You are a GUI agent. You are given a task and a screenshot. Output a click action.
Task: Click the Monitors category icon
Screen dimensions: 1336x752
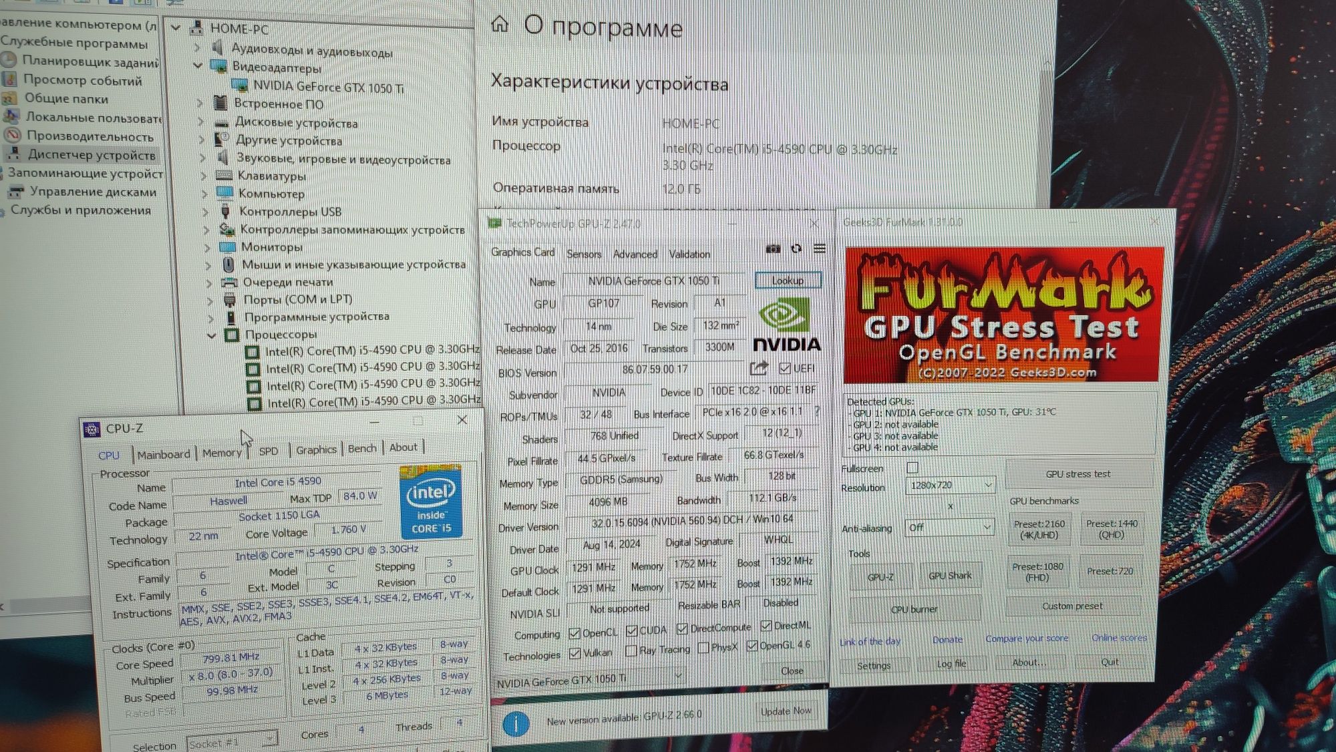click(x=227, y=246)
